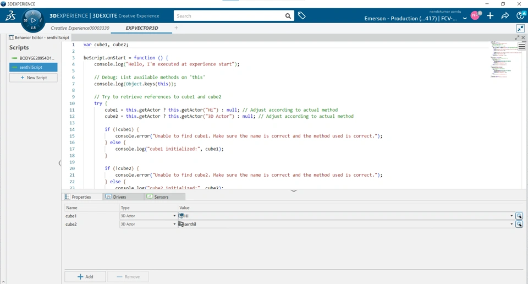This screenshot has height=284, width=528.
Task: Click the plus Add icon in top bar
Action: click(x=490, y=16)
